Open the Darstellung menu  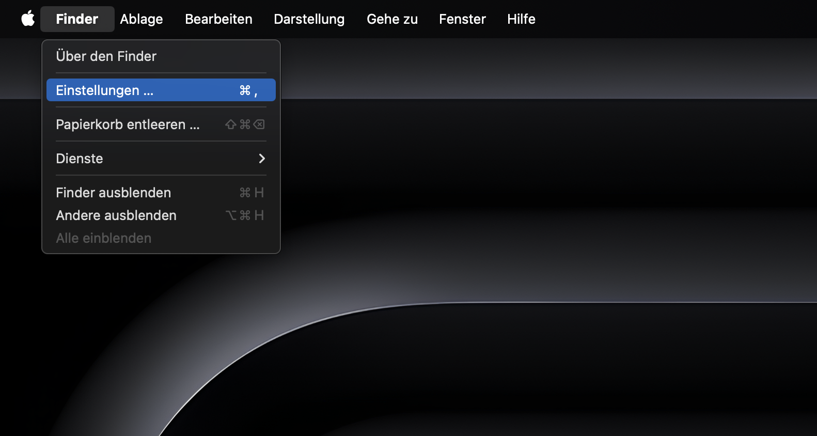pyautogui.click(x=309, y=19)
